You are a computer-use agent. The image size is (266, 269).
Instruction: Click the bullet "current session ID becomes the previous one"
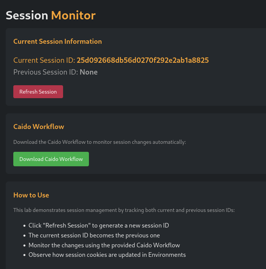[x=94, y=235]
